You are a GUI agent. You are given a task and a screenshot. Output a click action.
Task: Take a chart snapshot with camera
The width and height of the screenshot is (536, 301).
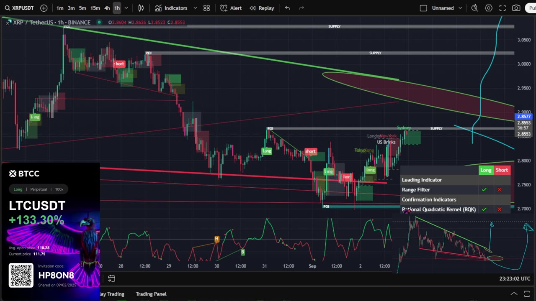pyautogui.click(x=516, y=8)
